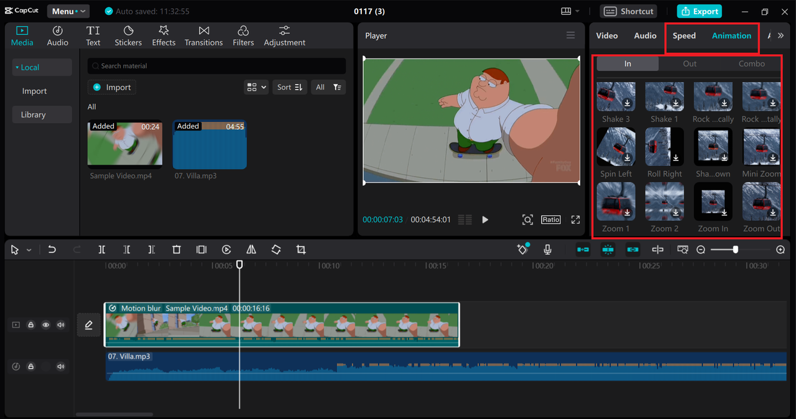796x419 pixels.
Task: Select the Out animation tab
Action: click(690, 63)
